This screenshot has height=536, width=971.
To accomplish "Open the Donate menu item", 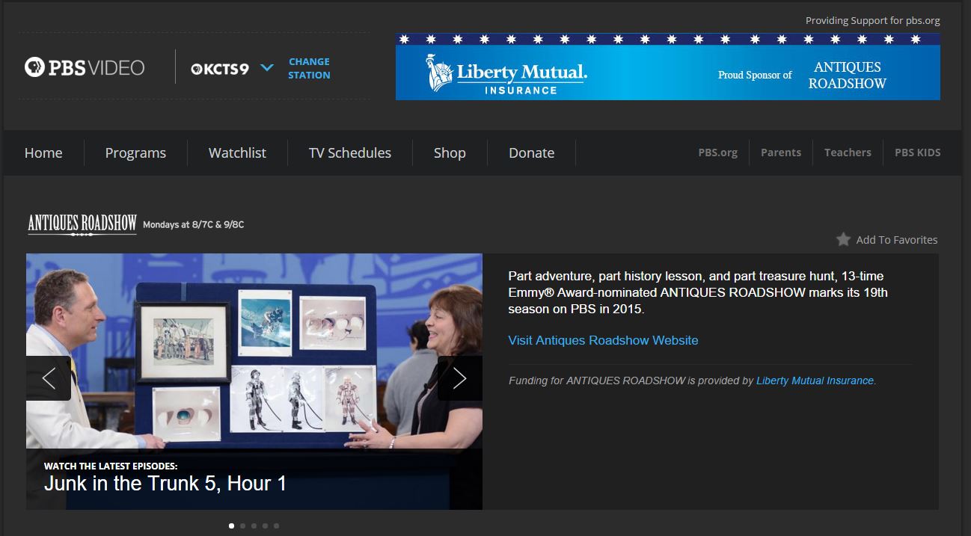I will [531, 153].
